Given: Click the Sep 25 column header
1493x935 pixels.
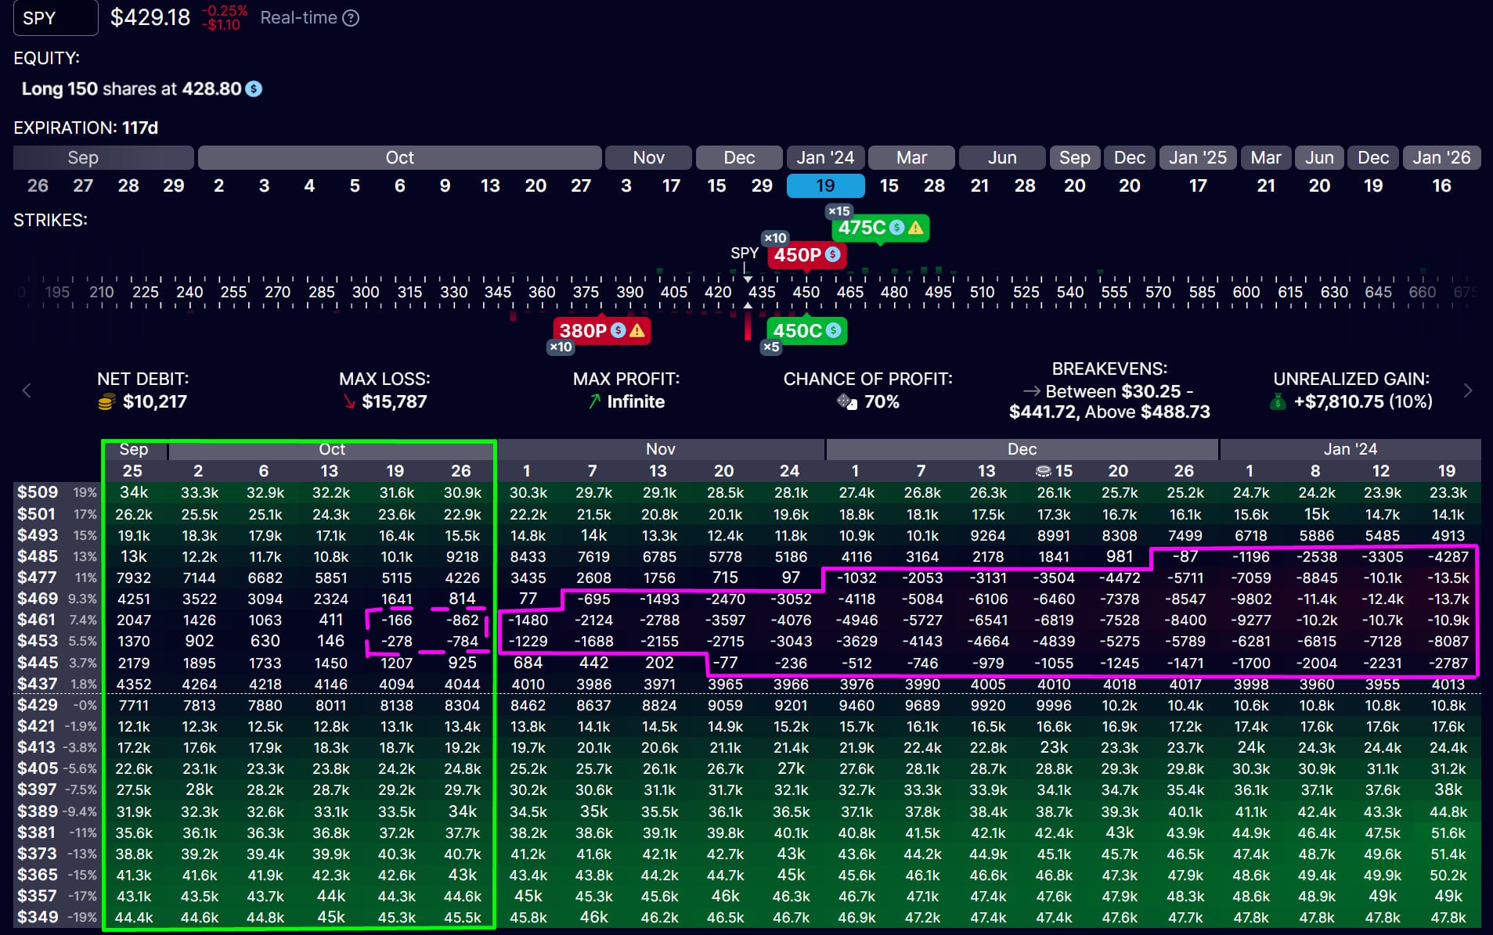Looking at the screenshot, I should (132, 471).
